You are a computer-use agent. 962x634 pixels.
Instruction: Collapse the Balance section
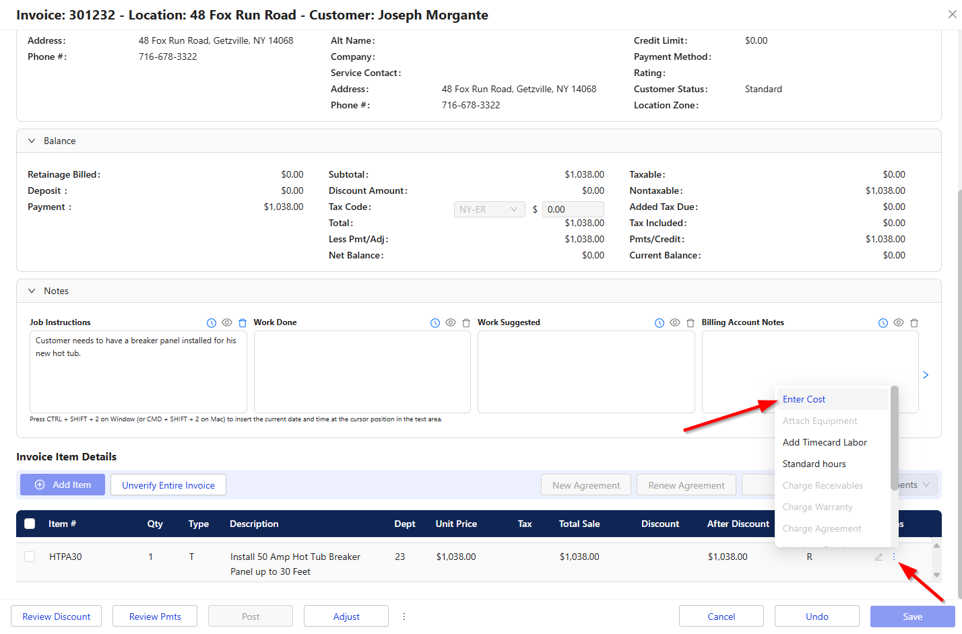(x=32, y=141)
